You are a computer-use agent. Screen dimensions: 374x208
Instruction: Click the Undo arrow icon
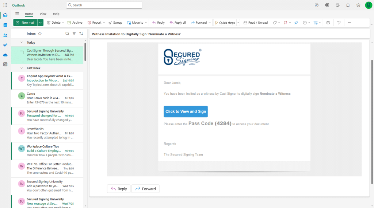[x=339, y=23]
